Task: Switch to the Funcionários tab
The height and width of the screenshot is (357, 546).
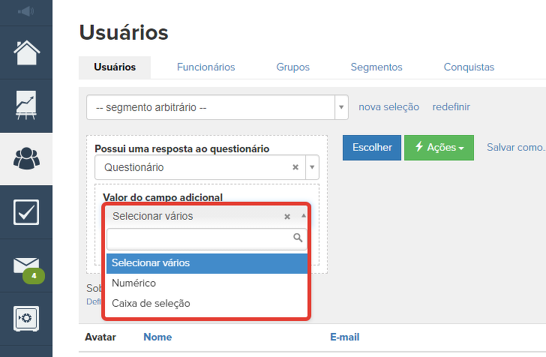Action: 205,67
